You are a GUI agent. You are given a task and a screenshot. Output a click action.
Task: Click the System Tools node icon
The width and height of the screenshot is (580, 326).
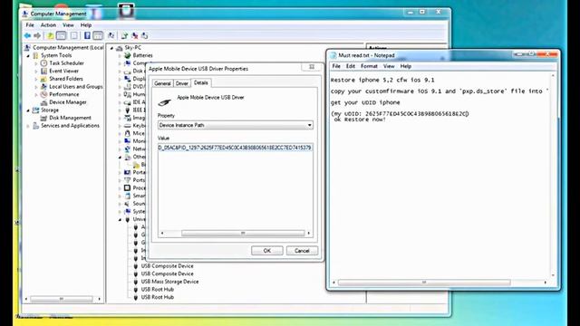(35, 55)
